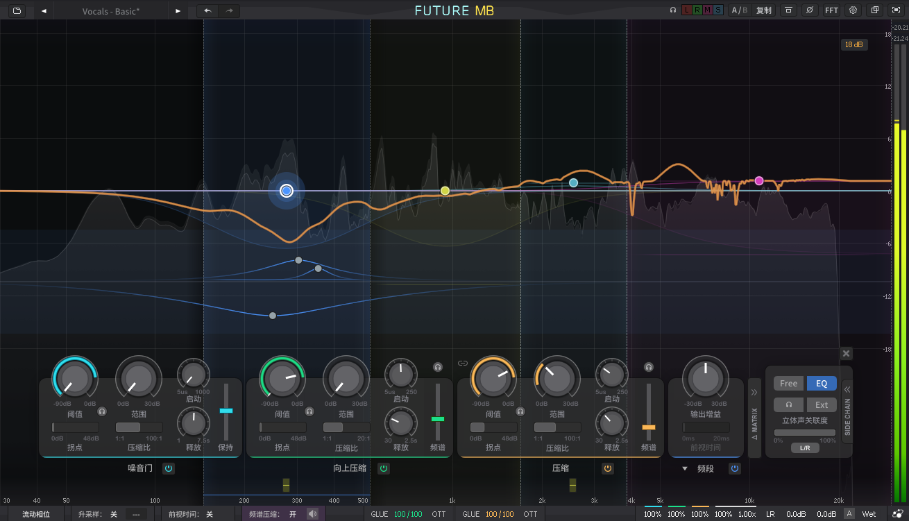Expand the 频段 dropdown triangle
The image size is (909, 521).
(x=685, y=469)
